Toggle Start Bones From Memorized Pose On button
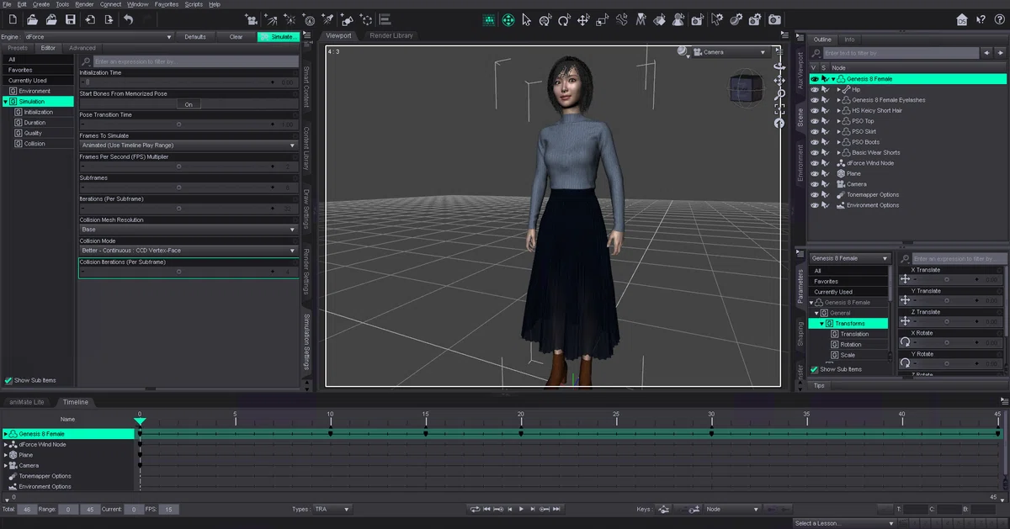 (189, 104)
